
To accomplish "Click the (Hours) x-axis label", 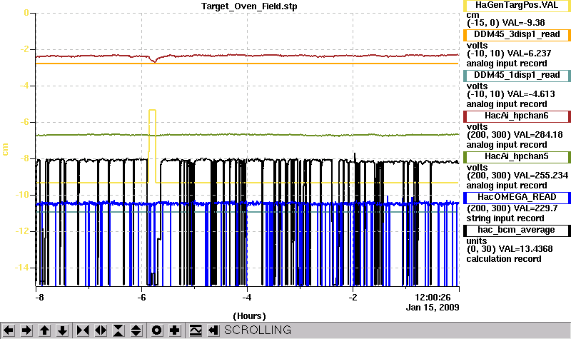I will pos(249,316).
